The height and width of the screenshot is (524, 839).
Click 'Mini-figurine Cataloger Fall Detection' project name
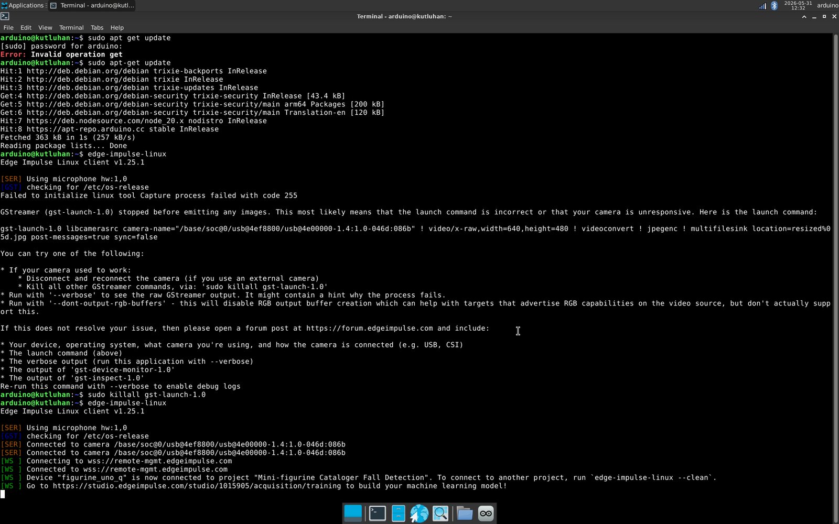pyautogui.click(x=341, y=478)
